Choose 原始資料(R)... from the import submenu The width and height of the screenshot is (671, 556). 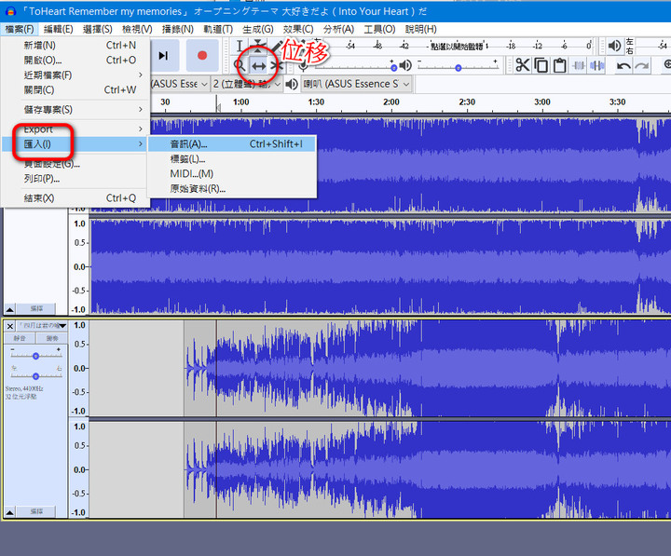232,189
